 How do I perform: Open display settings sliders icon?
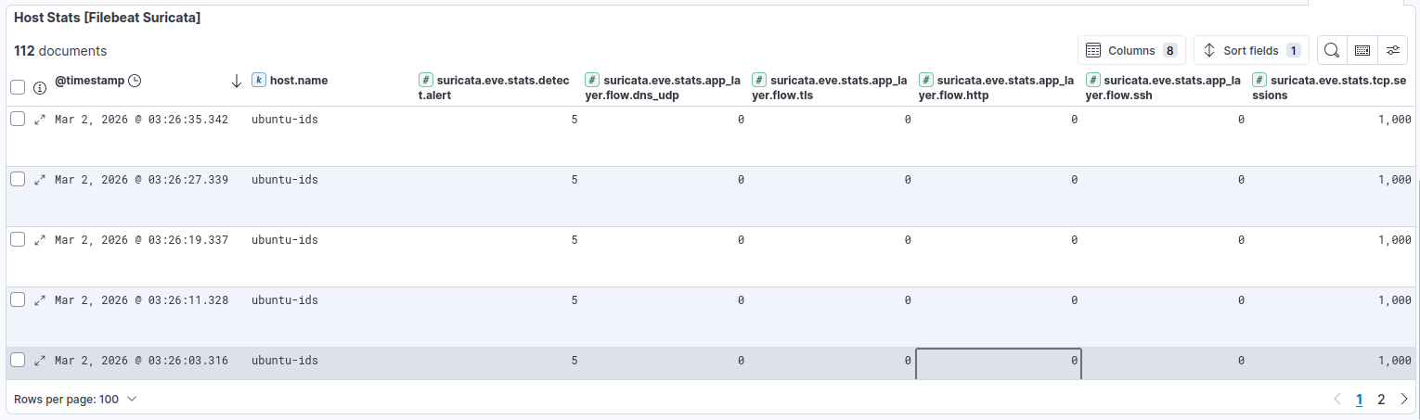[x=1392, y=51]
